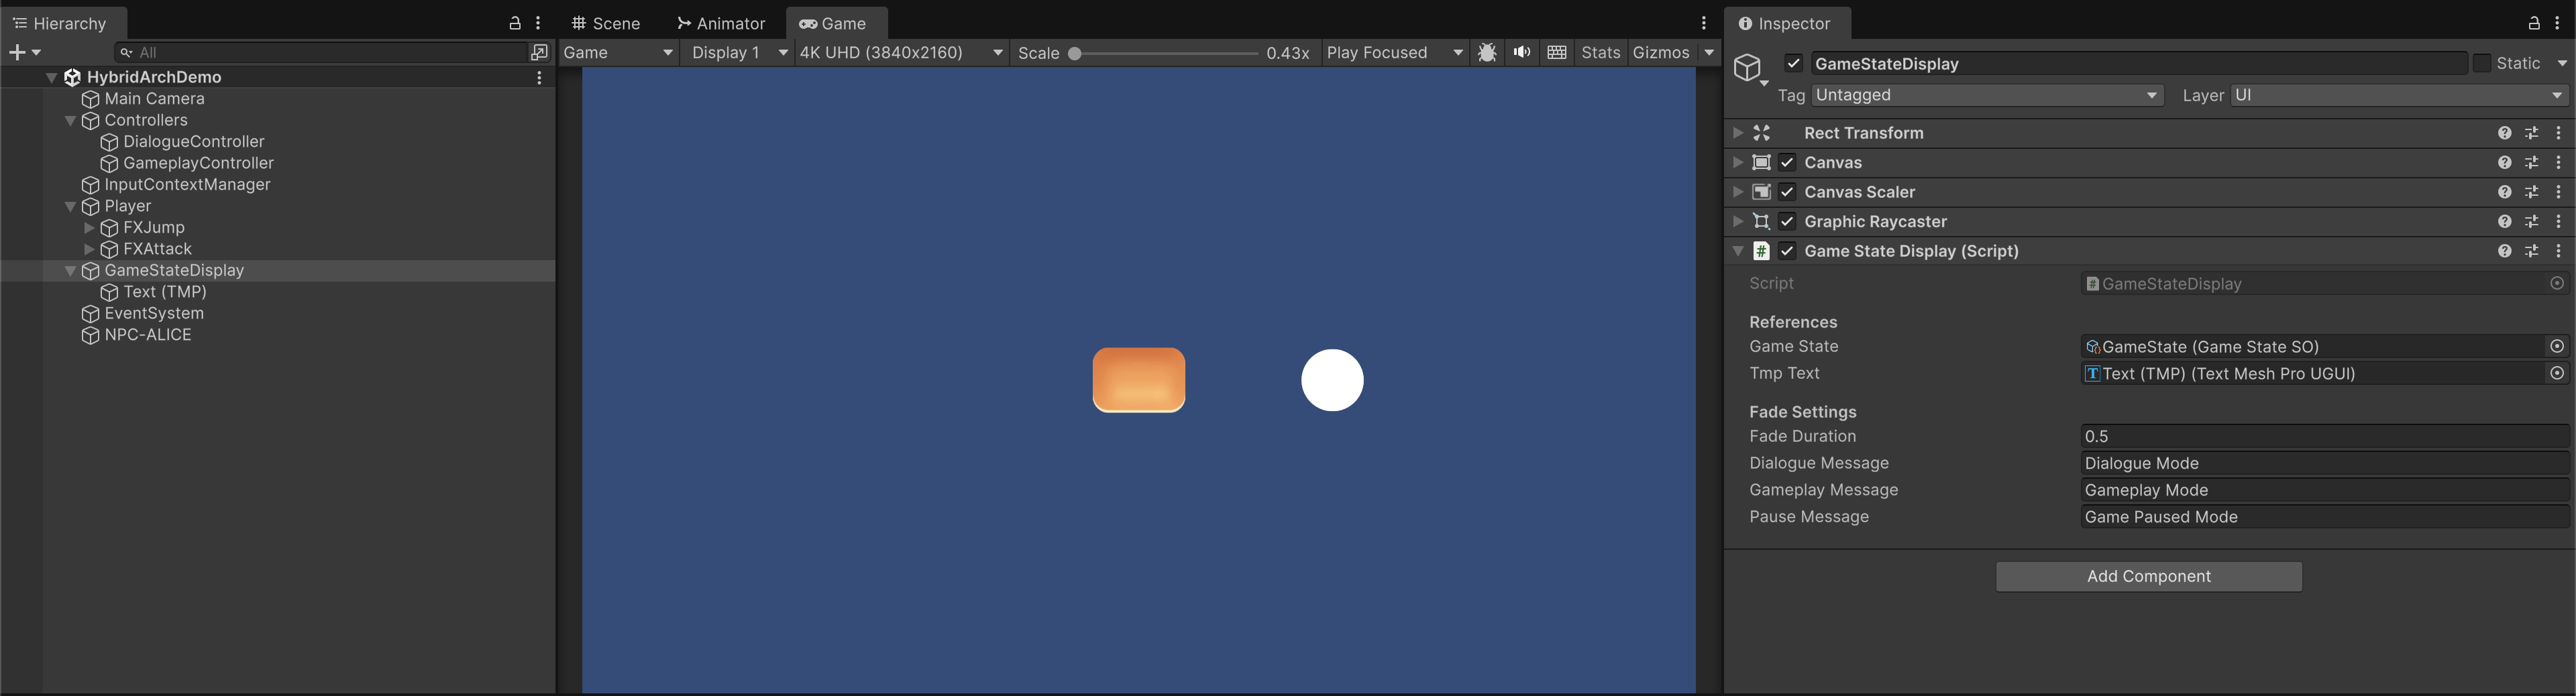The image size is (2576, 696).
Task: Switch to the Animator tab
Action: point(721,23)
